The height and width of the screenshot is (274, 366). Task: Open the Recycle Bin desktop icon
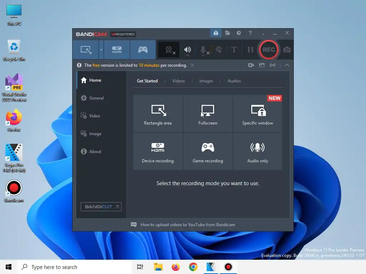click(14, 50)
